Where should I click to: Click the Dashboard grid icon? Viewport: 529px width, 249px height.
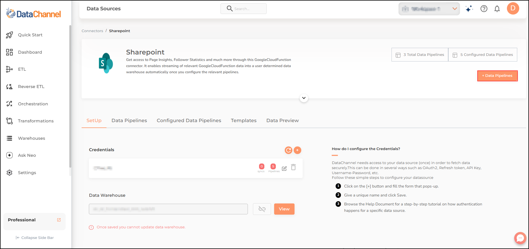10,52
